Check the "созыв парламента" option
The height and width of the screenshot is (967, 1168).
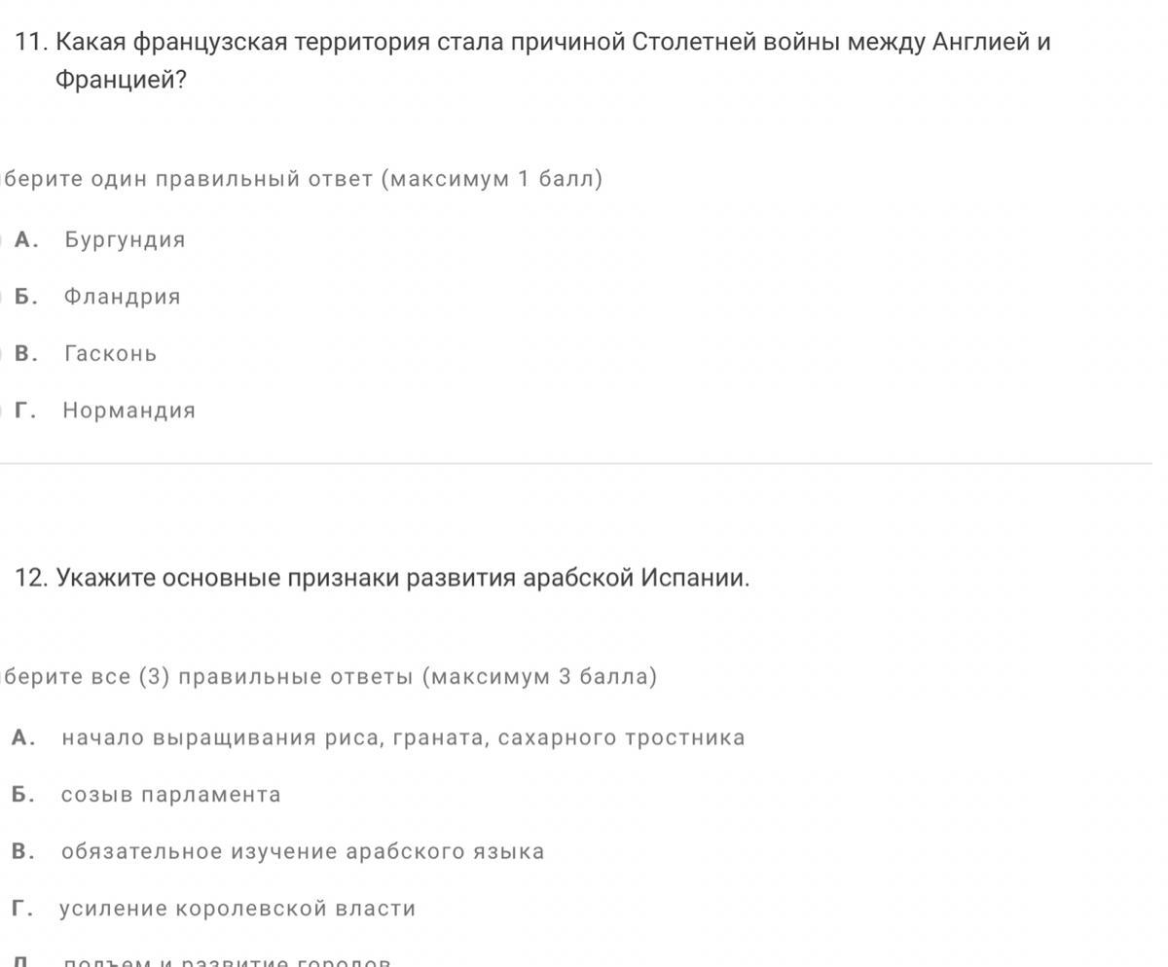coord(170,795)
